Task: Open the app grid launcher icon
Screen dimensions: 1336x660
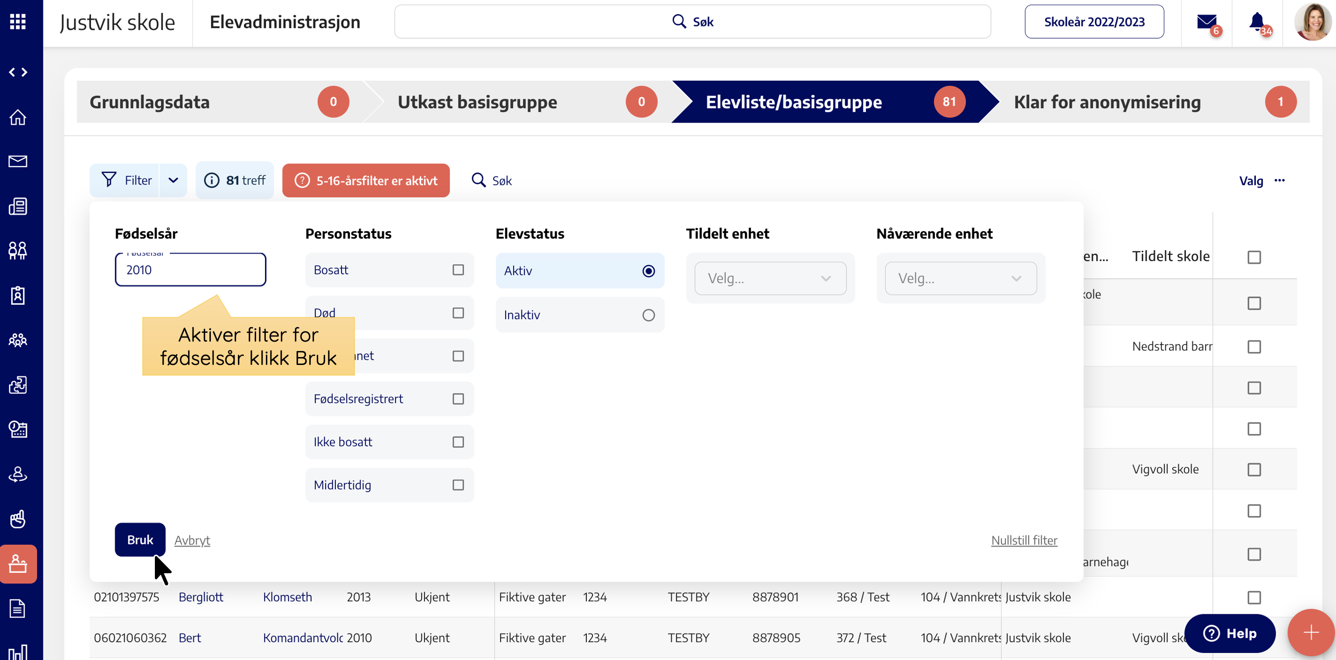Action: point(18,22)
